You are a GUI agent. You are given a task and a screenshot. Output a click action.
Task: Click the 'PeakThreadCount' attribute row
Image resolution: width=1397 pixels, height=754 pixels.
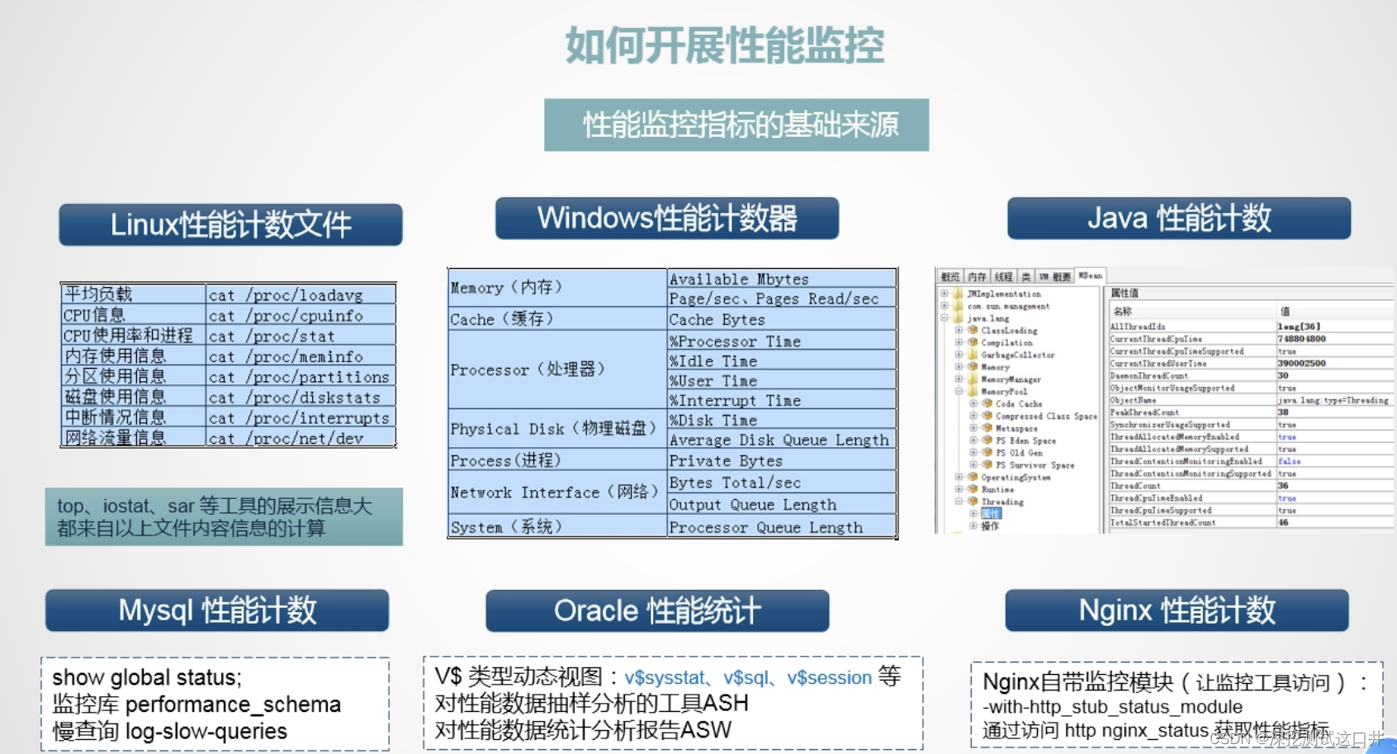[1250, 412]
